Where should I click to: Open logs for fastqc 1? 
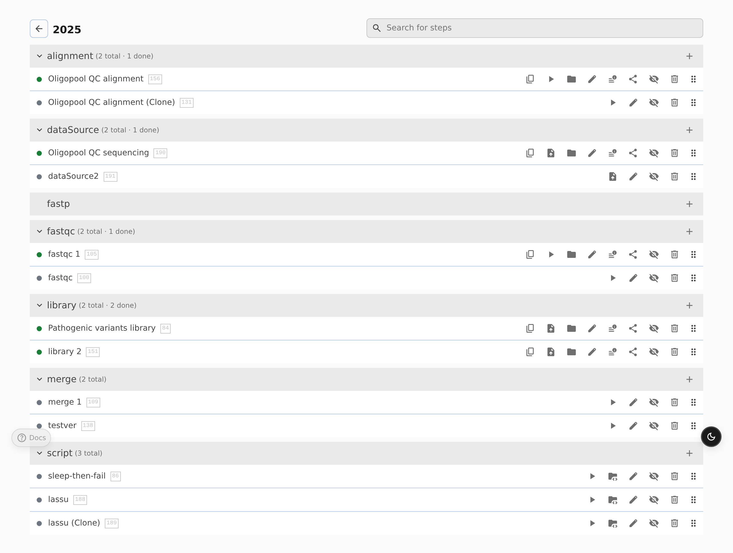coord(612,254)
